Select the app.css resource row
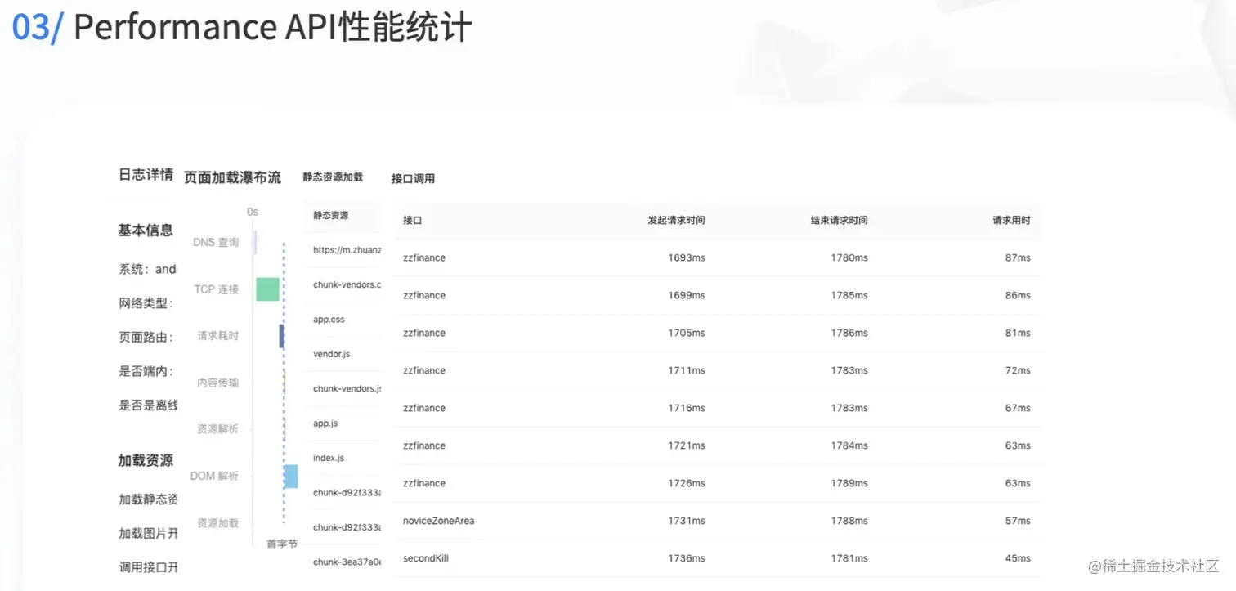1236x591 pixels. click(342, 320)
